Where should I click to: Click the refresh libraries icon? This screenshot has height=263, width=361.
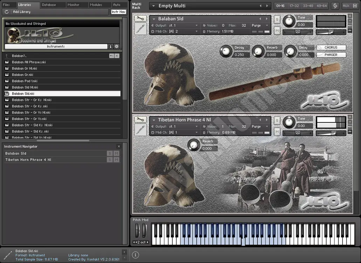point(7,12)
